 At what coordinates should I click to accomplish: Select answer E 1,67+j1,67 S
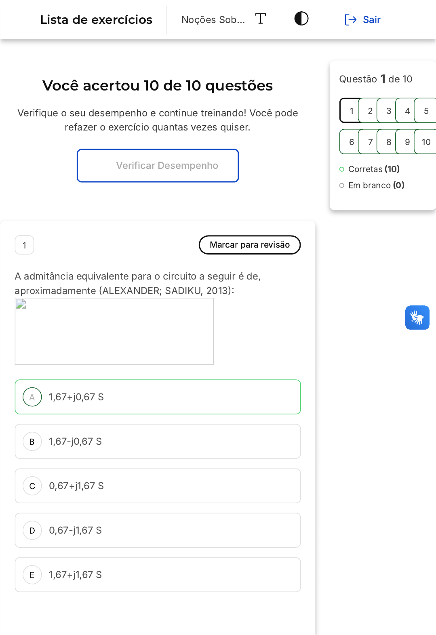pyautogui.click(x=158, y=575)
